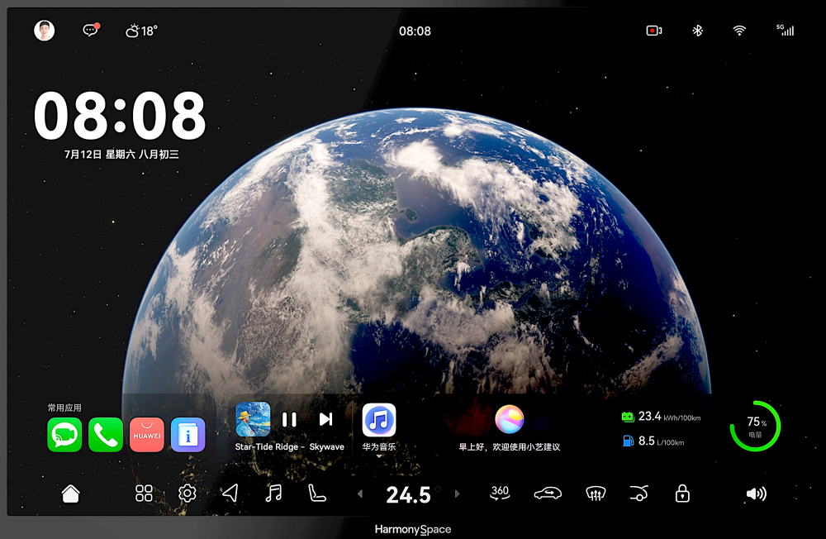The width and height of the screenshot is (826, 539).
Task: Open the trunk release control
Action: [639, 494]
